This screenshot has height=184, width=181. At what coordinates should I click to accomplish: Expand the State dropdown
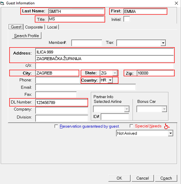(115, 73)
